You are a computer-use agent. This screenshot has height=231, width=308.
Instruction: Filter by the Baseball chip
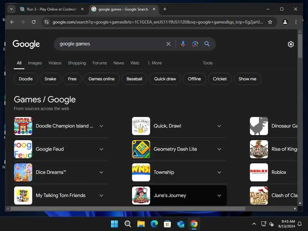click(134, 79)
